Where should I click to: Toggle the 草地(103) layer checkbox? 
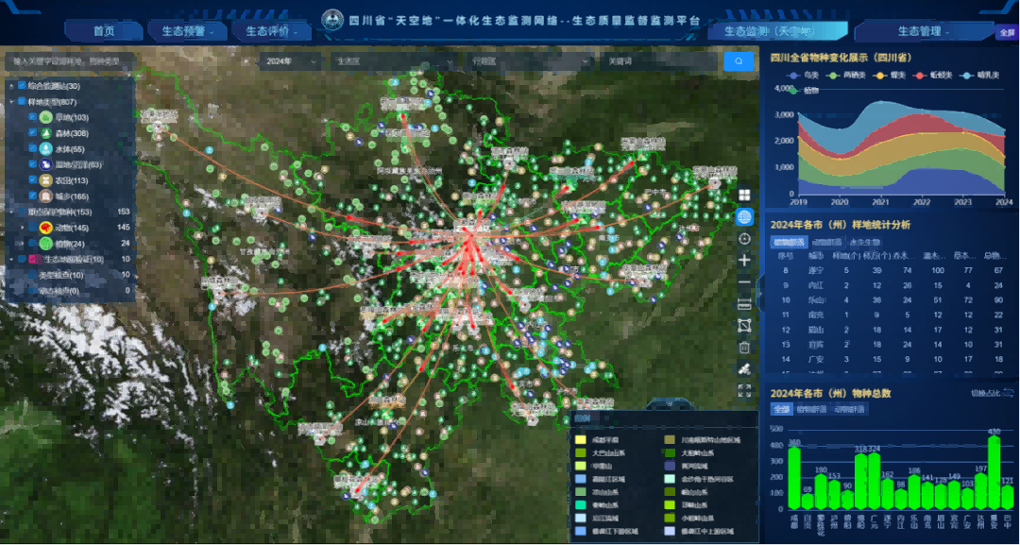pos(32,118)
